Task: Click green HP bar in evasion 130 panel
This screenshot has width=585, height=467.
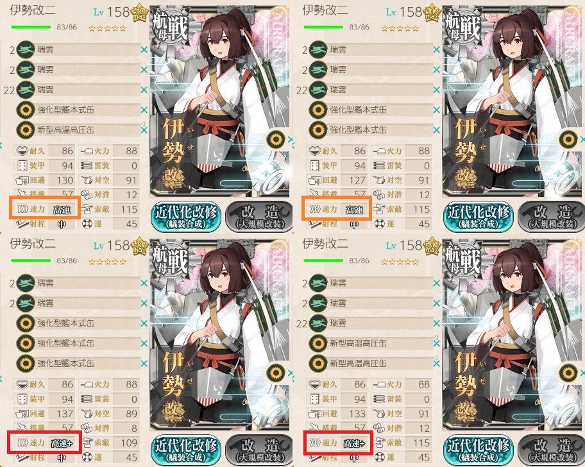Action: click(x=31, y=27)
